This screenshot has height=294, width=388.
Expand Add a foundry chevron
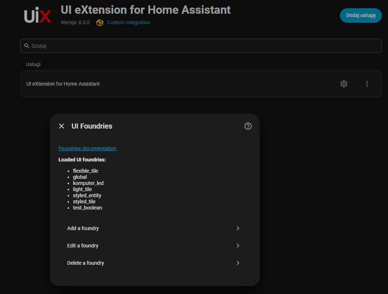238,228
